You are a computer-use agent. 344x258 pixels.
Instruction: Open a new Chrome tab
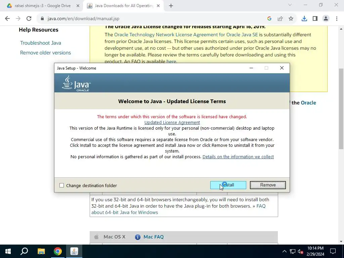(x=171, y=6)
